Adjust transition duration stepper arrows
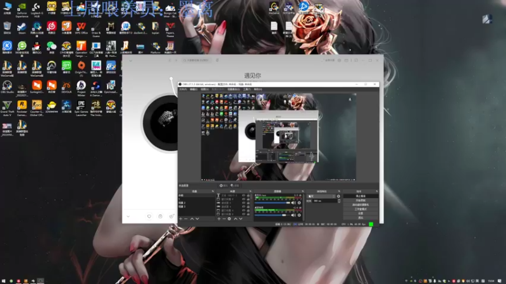The width and height of the screenshot is (506, 284). coord(339,201)
